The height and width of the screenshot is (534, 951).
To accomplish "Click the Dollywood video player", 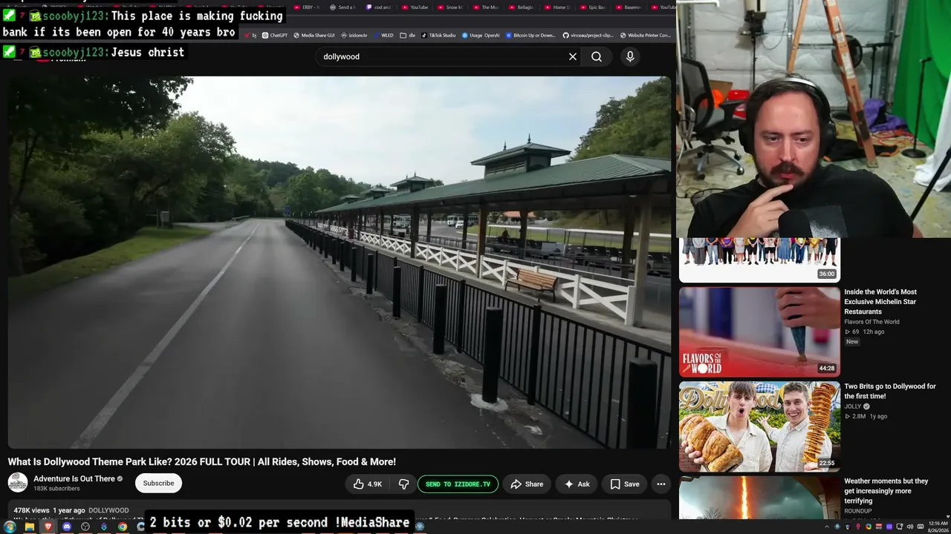I will point(340,263).
